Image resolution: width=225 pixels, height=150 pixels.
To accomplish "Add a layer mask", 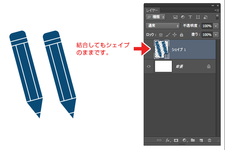I will point(176,140).
